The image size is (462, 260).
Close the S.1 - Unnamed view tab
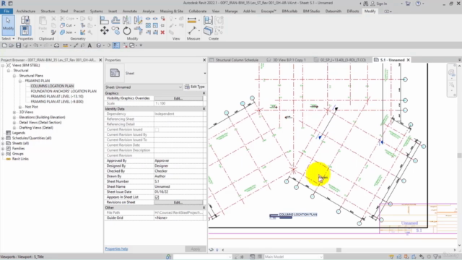point(408,60)
